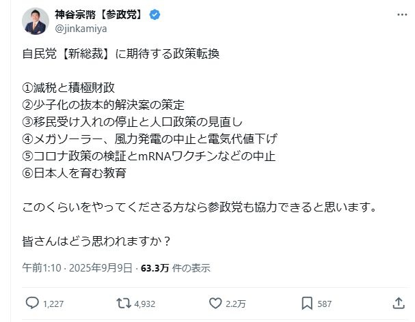Toggle the like heart icon

pyautogui.click(x=214, y=302)
